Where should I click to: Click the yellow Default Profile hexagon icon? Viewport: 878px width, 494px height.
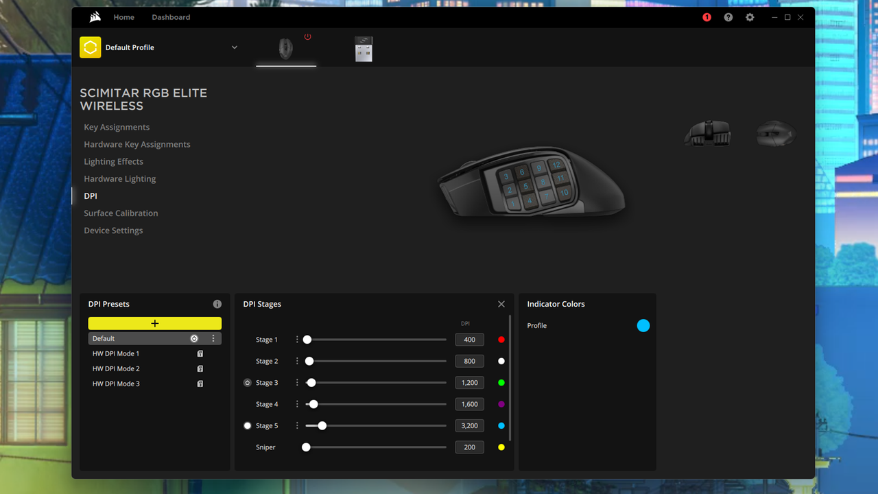[x=91, y=47]
